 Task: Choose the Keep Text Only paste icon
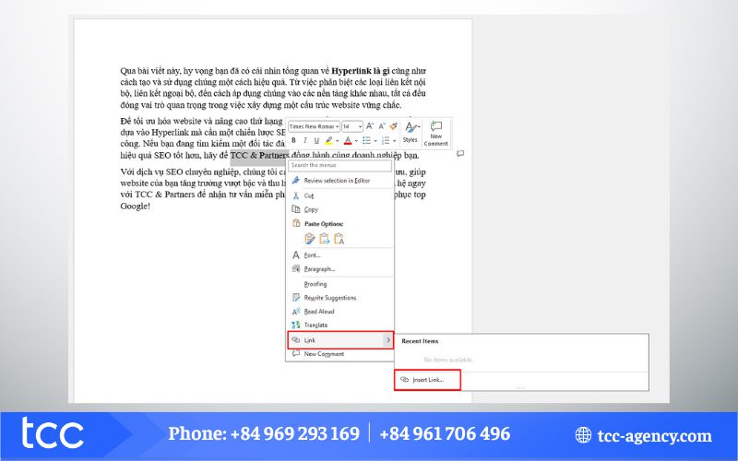point(339,239)
